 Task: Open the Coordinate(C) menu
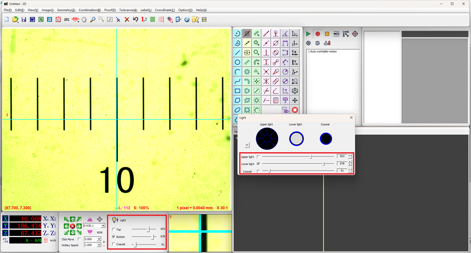tap(165, 10)
